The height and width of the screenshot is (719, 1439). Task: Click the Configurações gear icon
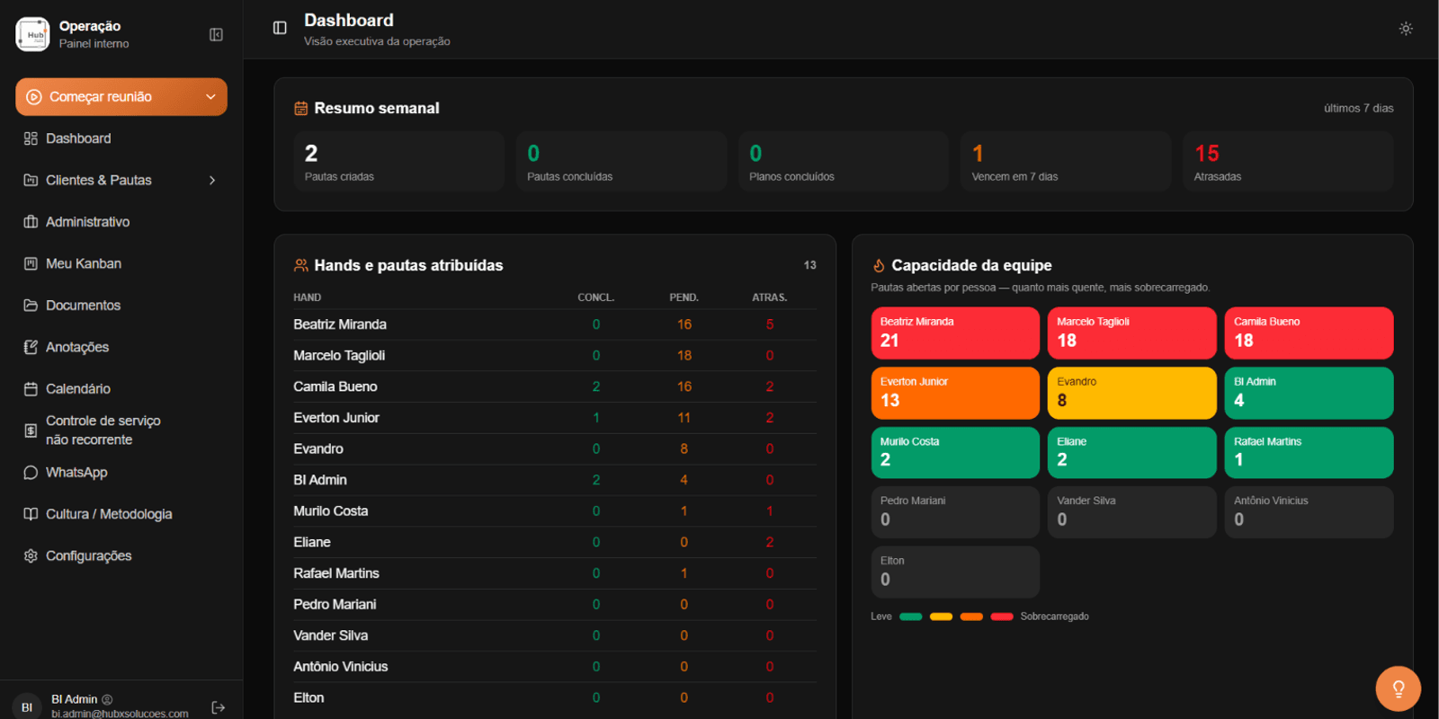31,556
